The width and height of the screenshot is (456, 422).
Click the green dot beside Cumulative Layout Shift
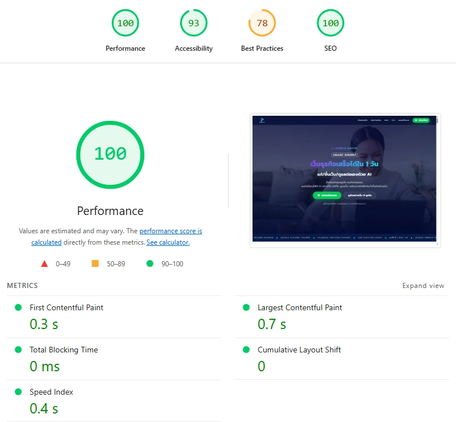pos(246,350)
